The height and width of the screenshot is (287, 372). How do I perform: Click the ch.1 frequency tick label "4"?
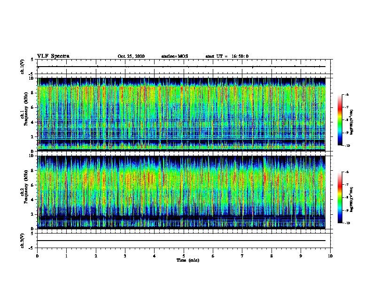tap(32, 122)
